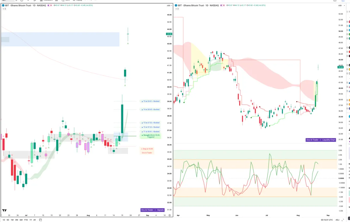This screenshot has width=350, height=222.
Task: Click the Strength Above 36.60 Triggered label
Action: tap(150, 136)
